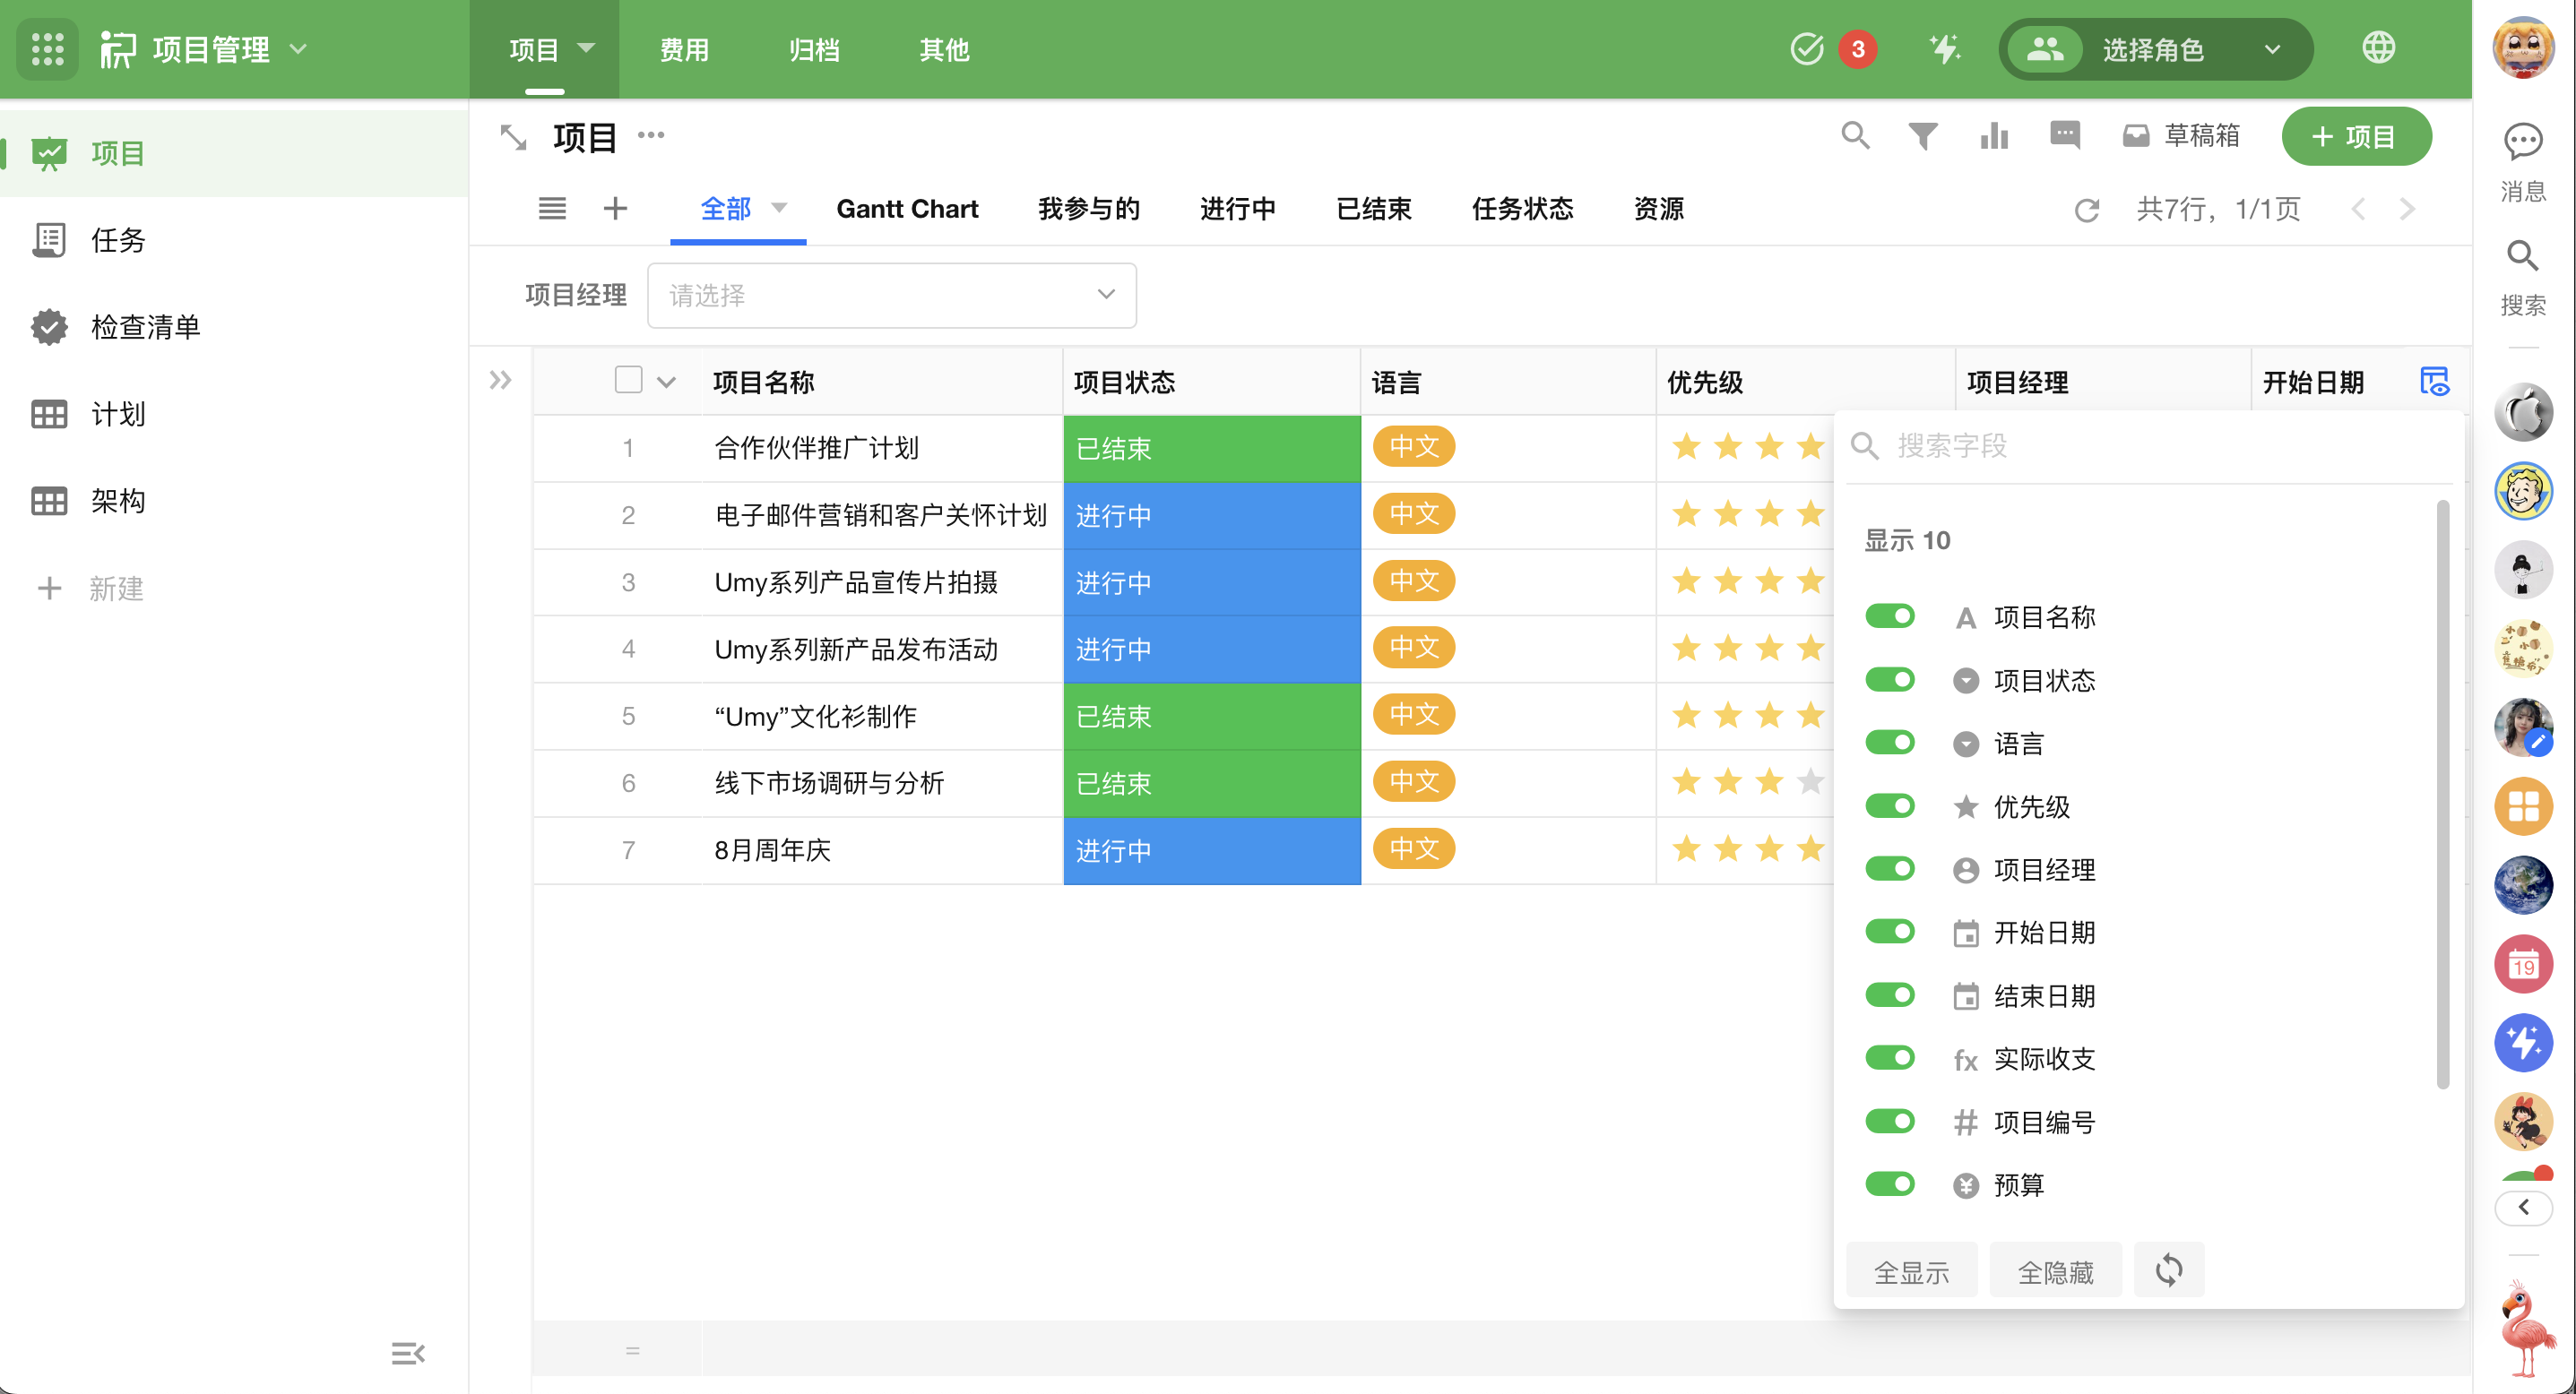2576x1394 pixels.
Task: Click the green + 项目 button
Action: pos(2355,136)
